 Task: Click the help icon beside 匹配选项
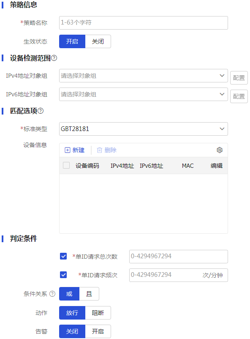pos(41,111)
